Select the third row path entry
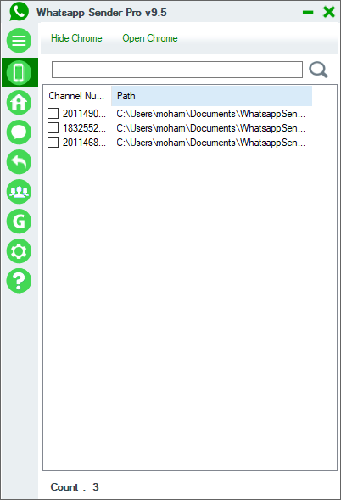The image size is (341, 500). (x=210, y=143)
